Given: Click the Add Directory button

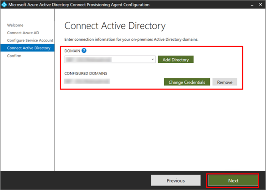Looking at the screenshot, I should [x=176, y=60].
